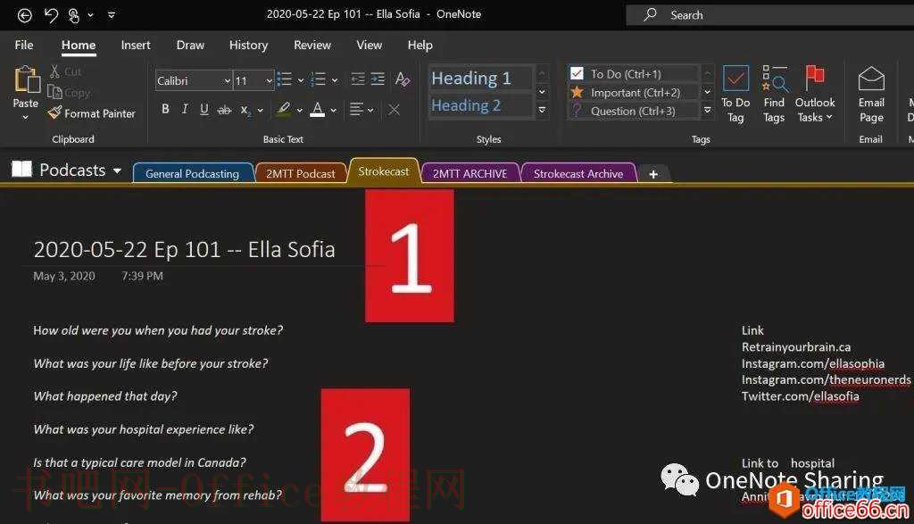Apply font color
The height and width of the screenshot is (524, 914).
tap(317, 109)
